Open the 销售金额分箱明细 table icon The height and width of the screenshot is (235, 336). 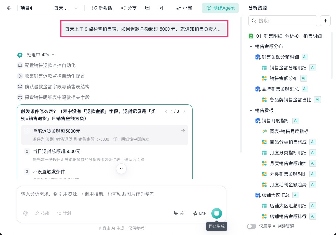264,68
